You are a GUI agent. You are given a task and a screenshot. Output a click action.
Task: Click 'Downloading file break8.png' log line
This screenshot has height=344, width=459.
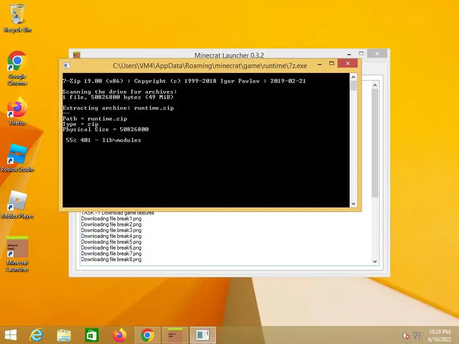point(111,259)
